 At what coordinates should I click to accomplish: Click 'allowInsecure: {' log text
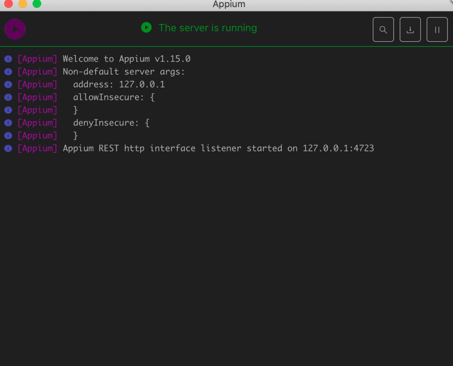pyautogui.click(x=114, y=97)
